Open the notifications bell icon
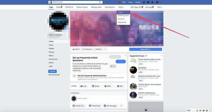212x112 pixels. 152,2
